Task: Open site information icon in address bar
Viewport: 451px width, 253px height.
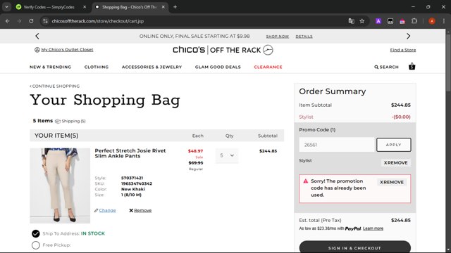Action: (x=45, y=21)
